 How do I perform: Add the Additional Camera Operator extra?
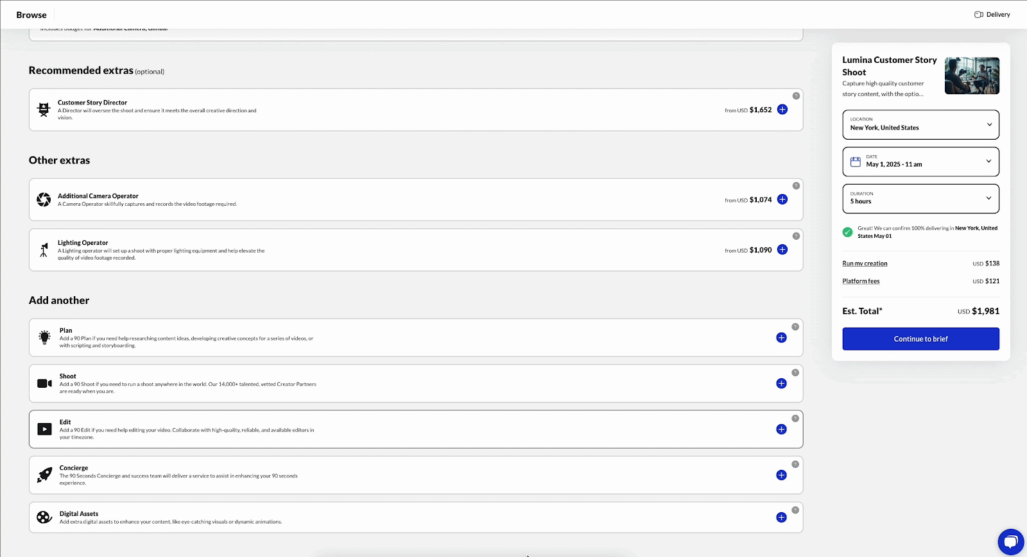[x=782, y=199]
